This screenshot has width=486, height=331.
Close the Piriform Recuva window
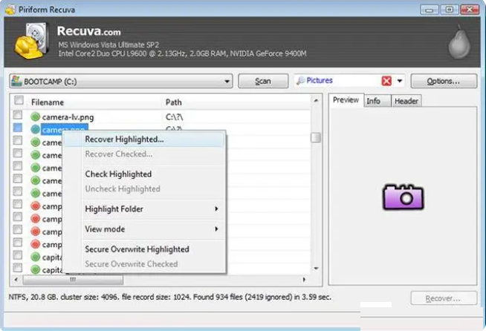pyautogui.click(x=470, y=10)
